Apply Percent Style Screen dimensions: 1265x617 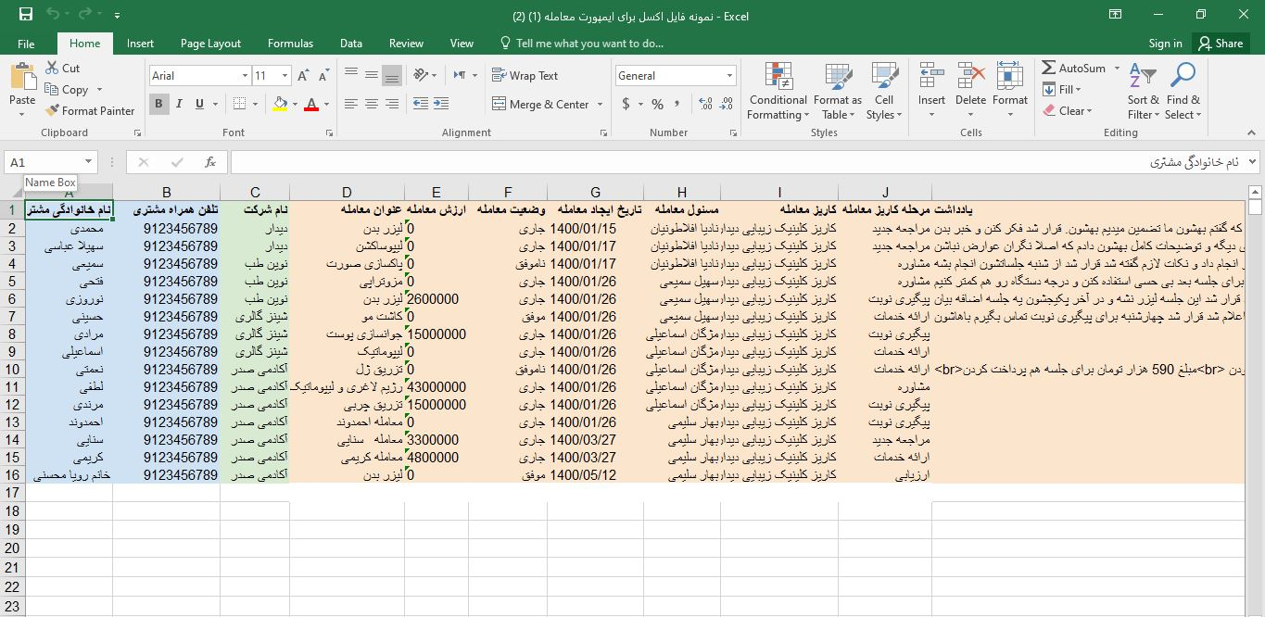click(657, 105)
